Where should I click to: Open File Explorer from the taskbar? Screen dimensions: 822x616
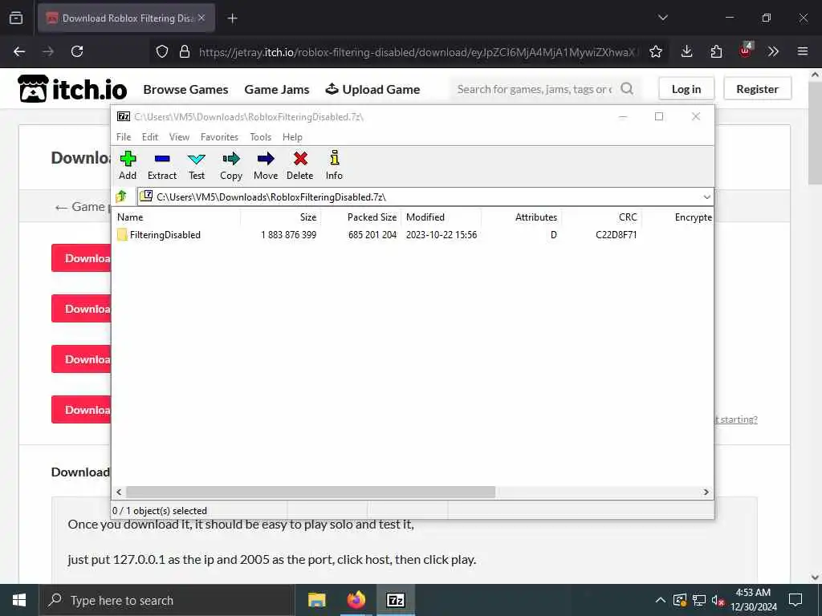[x=316, y=600]
